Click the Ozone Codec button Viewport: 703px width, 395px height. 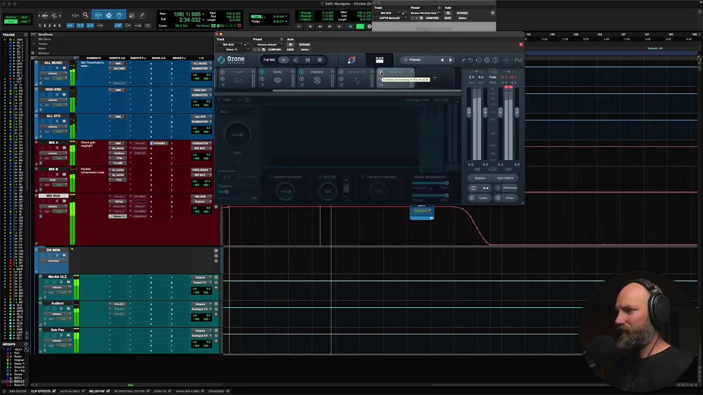pyautogui.click(x=483, y=198)
